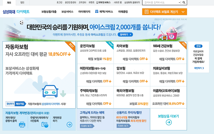Click the camera icon for 주행거리 특약추가/사진등록
The width and height of the screenshot is (214, 134).
45,125
